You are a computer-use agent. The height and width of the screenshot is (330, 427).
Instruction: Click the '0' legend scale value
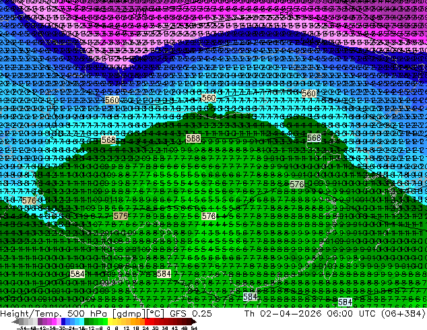click(108, 328)
